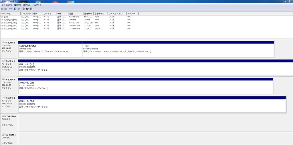Click the drive icon of ボリューム (E:) list row
The image size is (293, 145).
[2, 23]
